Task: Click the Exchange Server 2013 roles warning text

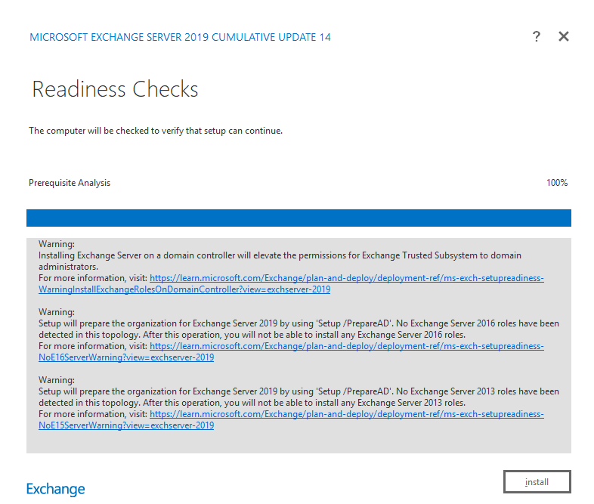Action: click(299, 397)
